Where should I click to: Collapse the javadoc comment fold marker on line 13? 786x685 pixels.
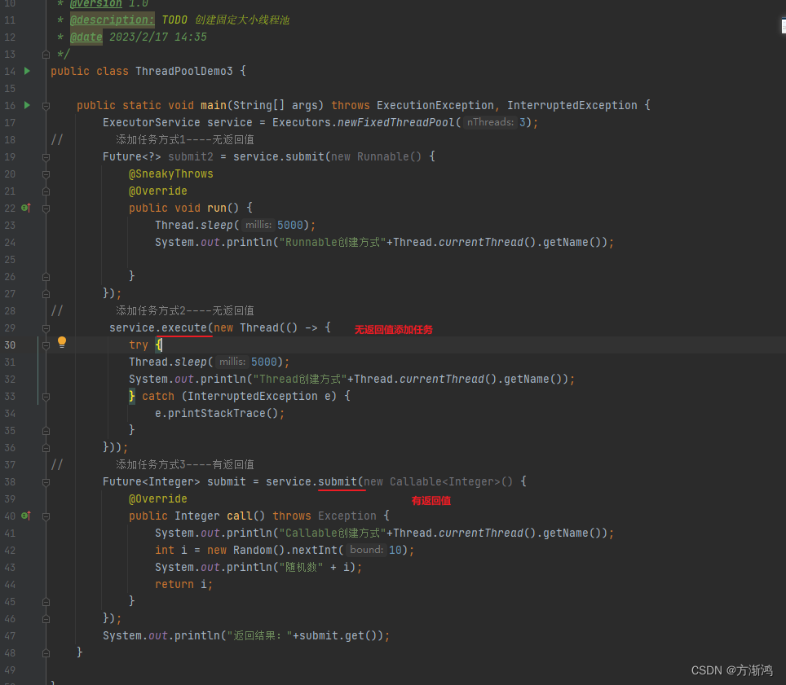point(46,54)
